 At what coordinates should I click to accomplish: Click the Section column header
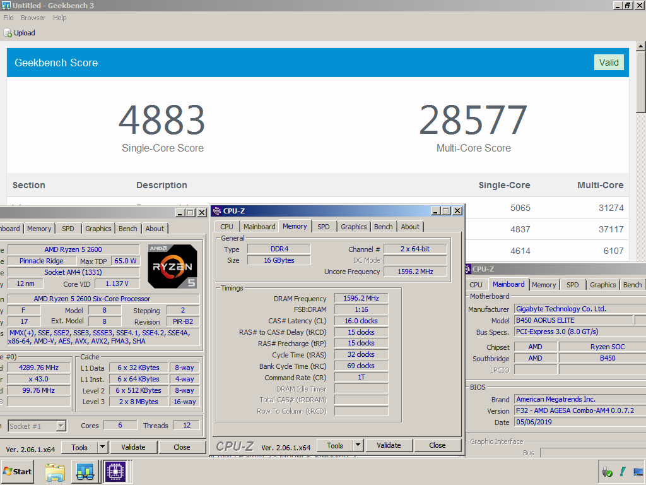(x=29, y=185)
